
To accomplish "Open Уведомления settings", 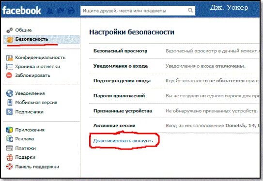I will (30, 93).
